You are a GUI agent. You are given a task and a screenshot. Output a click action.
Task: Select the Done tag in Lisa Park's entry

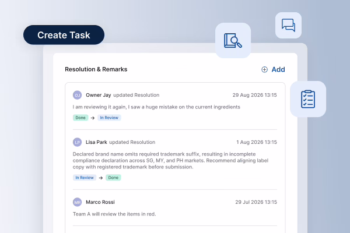pyautogui.click(x=113, y=178)
